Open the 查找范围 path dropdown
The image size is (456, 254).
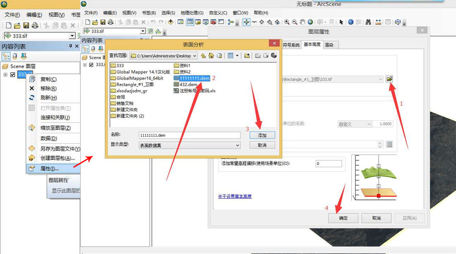click(x=194, y=56)
